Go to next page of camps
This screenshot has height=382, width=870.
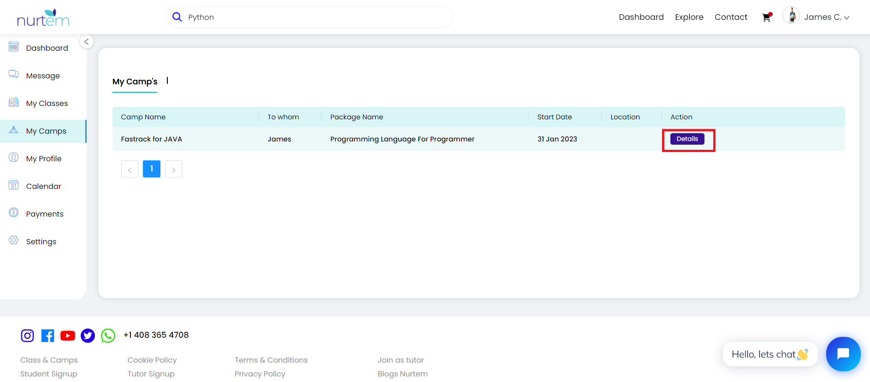pyautogui.click(x=173, y=169)
